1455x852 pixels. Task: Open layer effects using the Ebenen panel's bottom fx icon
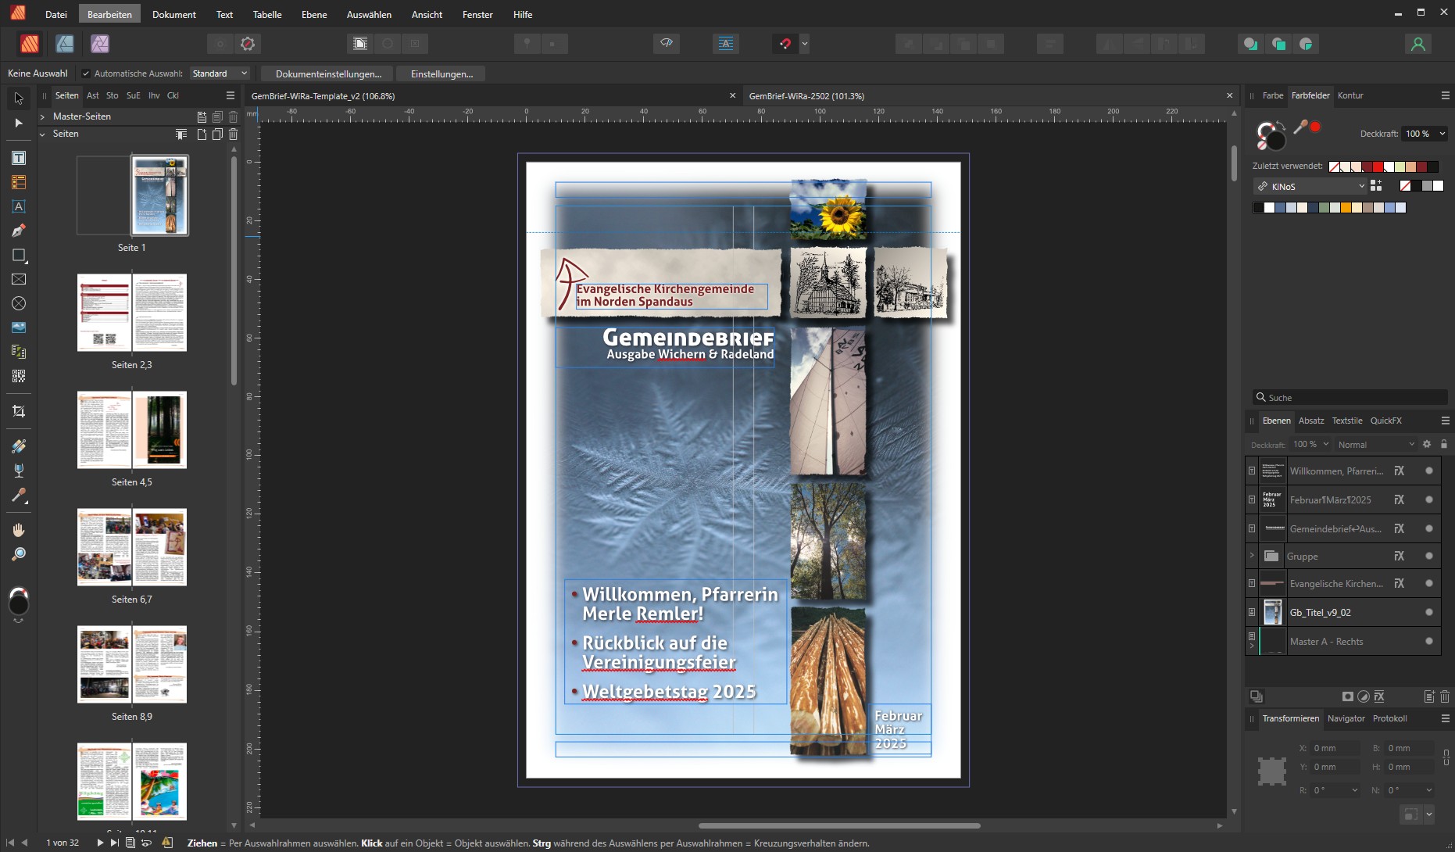[1379, 696]
